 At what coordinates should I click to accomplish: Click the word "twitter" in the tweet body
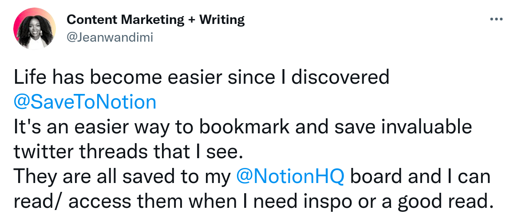(42, 152)
